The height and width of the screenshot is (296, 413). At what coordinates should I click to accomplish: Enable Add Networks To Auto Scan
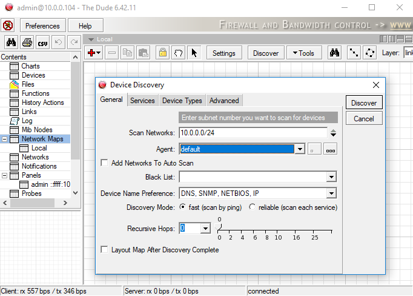[x=105, y=163]
